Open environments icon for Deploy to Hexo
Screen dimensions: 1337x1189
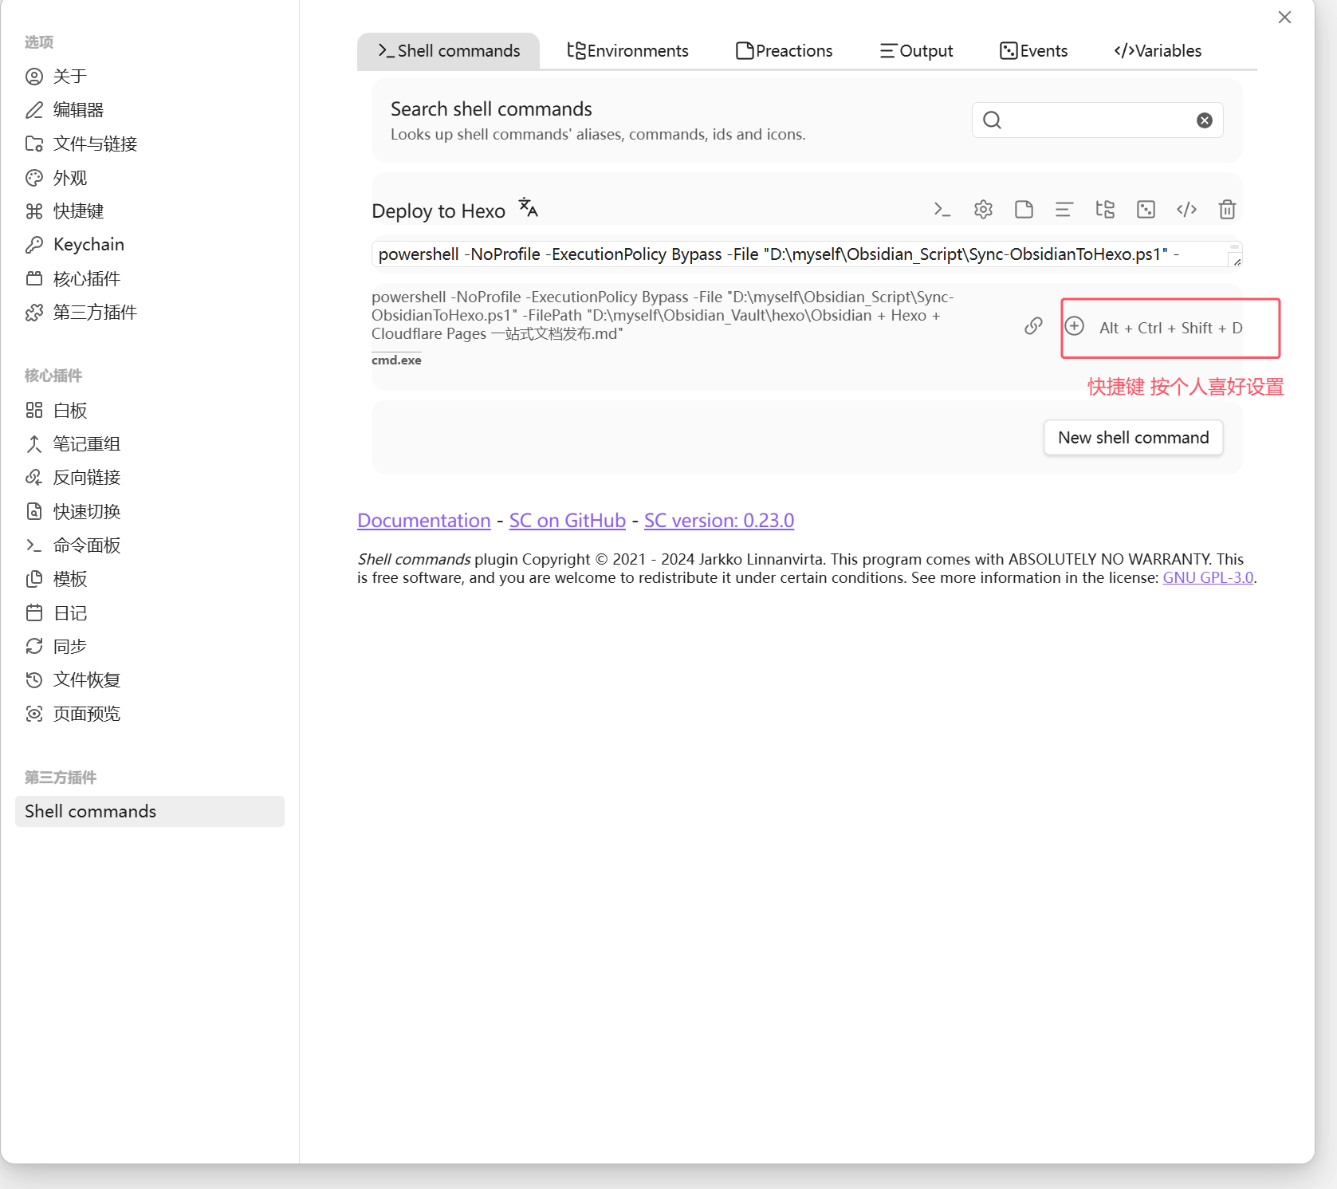tap(1105, 210)
